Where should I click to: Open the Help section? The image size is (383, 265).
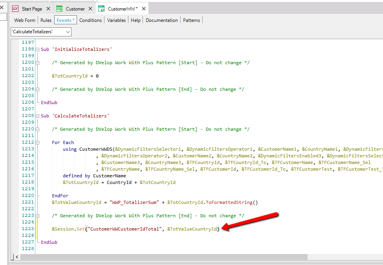point(136,20)
